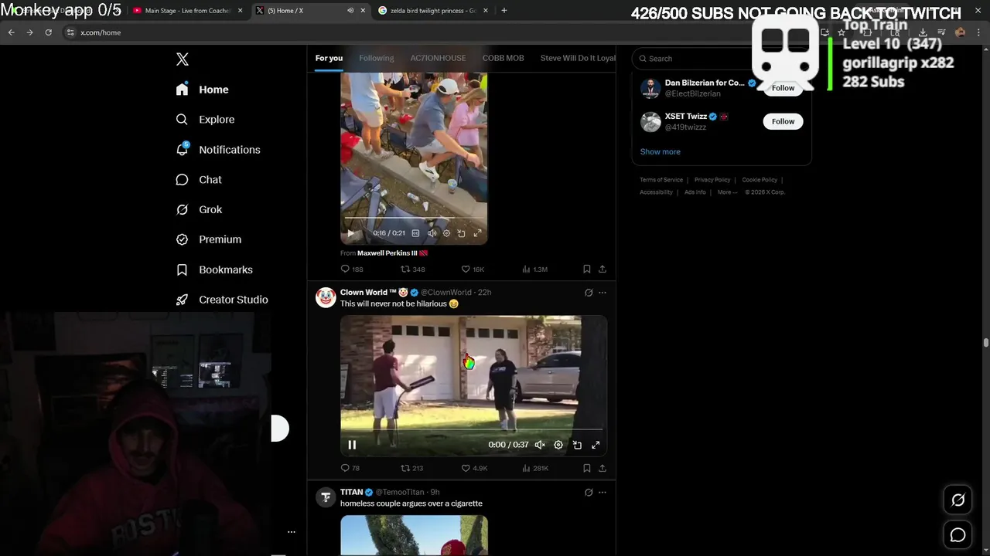The image size is (990, 556).
Task: Click Grok icon on Clown World post
Action: coord(589,293)
